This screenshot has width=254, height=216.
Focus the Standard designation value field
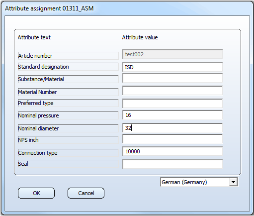[172, 67]
